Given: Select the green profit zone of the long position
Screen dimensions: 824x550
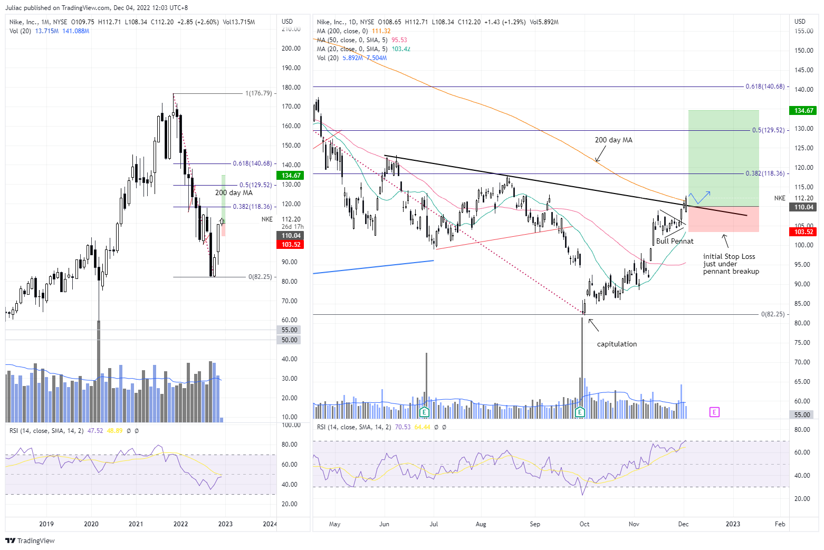Looking at the screenshot, I should pyautogui.click(x=724, y=158).
